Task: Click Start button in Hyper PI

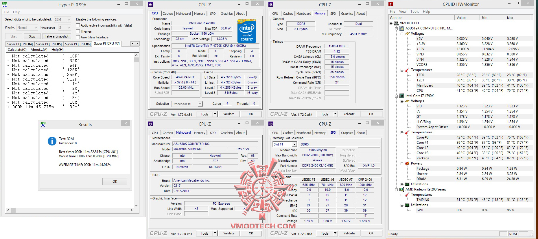Action: pos(14,36)
